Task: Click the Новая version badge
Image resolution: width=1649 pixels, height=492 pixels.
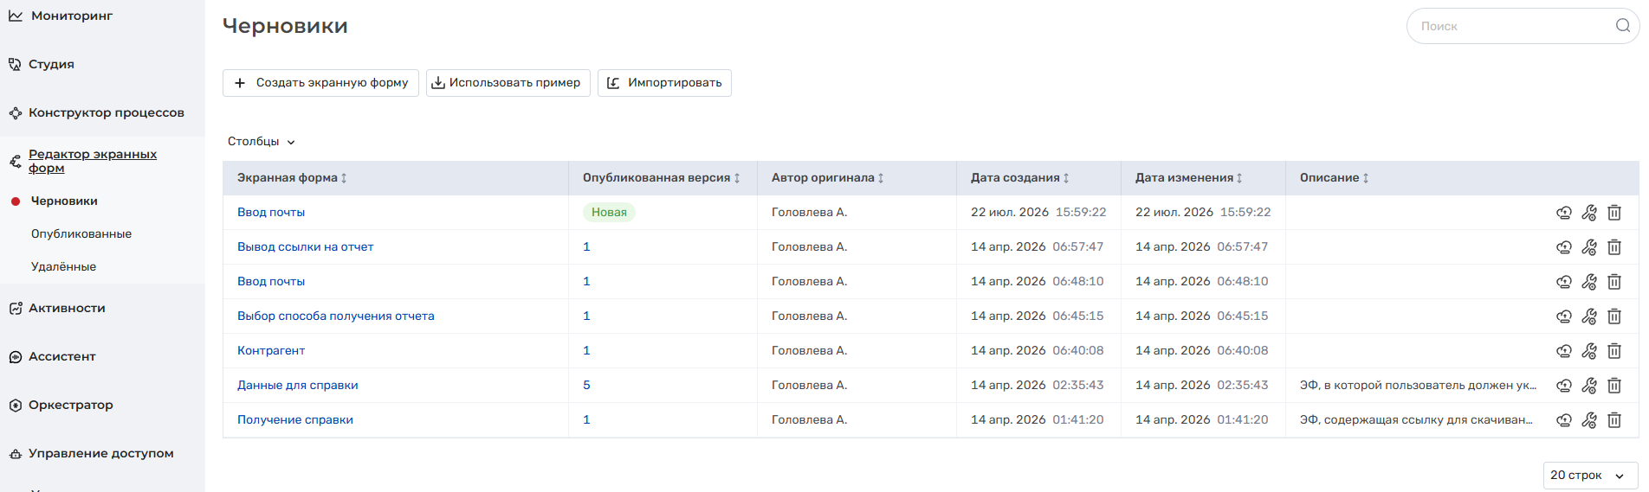Action: click(609, 213)
